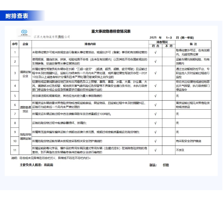Click row 5 content starting '按法律法规和规章规定'

(67, 96)
